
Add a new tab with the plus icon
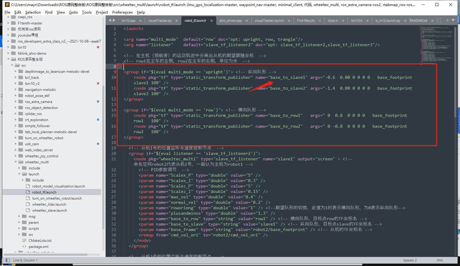(447, 20)
